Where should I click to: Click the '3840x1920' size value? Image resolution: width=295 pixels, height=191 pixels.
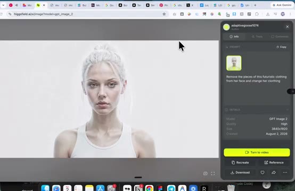click(280, 129)
